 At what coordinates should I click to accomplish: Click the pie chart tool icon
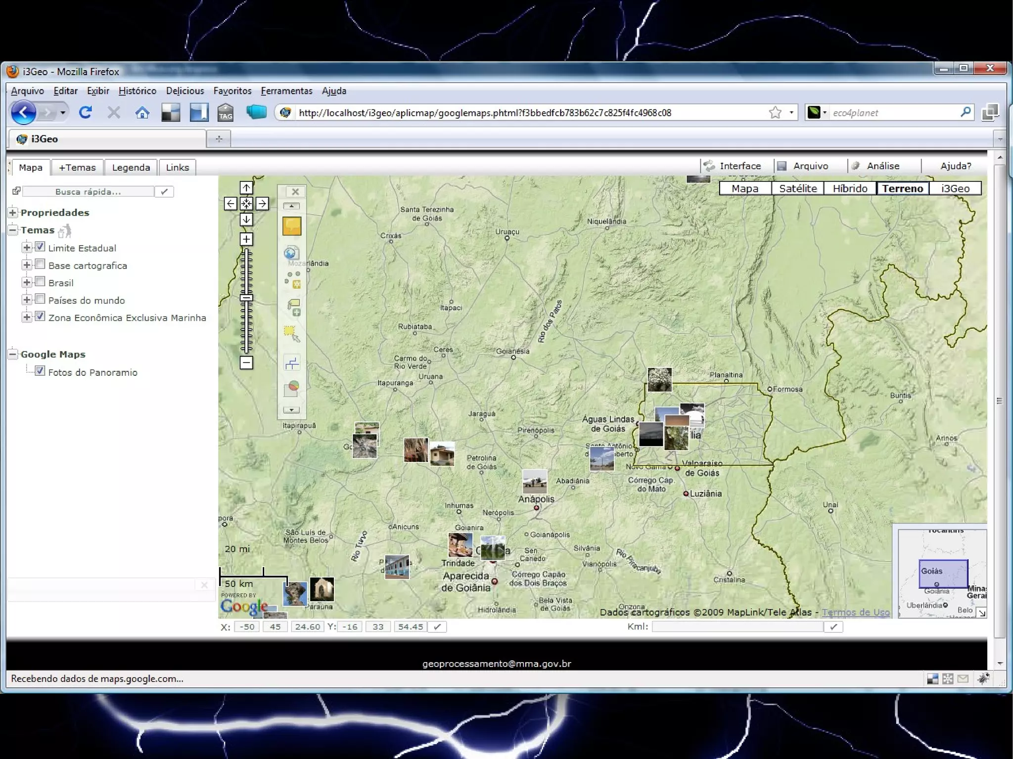point(292,387)
